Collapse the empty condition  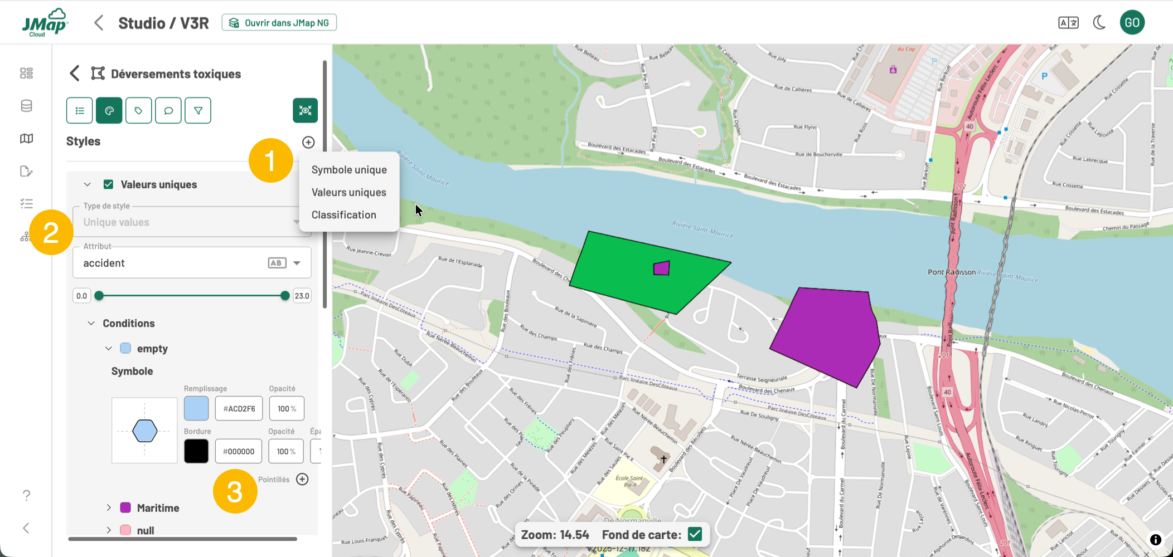click(109, 348)
